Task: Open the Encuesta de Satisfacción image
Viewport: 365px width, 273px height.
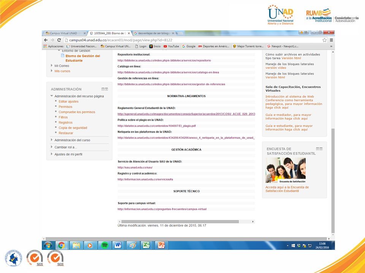Action: coord(286,170)
